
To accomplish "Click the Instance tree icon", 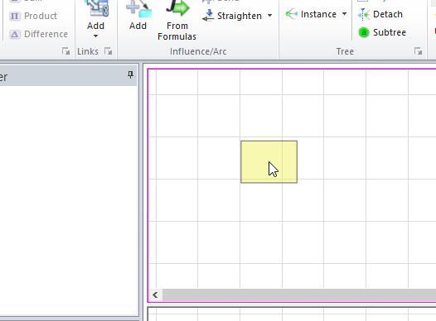I will coord(292,14).
